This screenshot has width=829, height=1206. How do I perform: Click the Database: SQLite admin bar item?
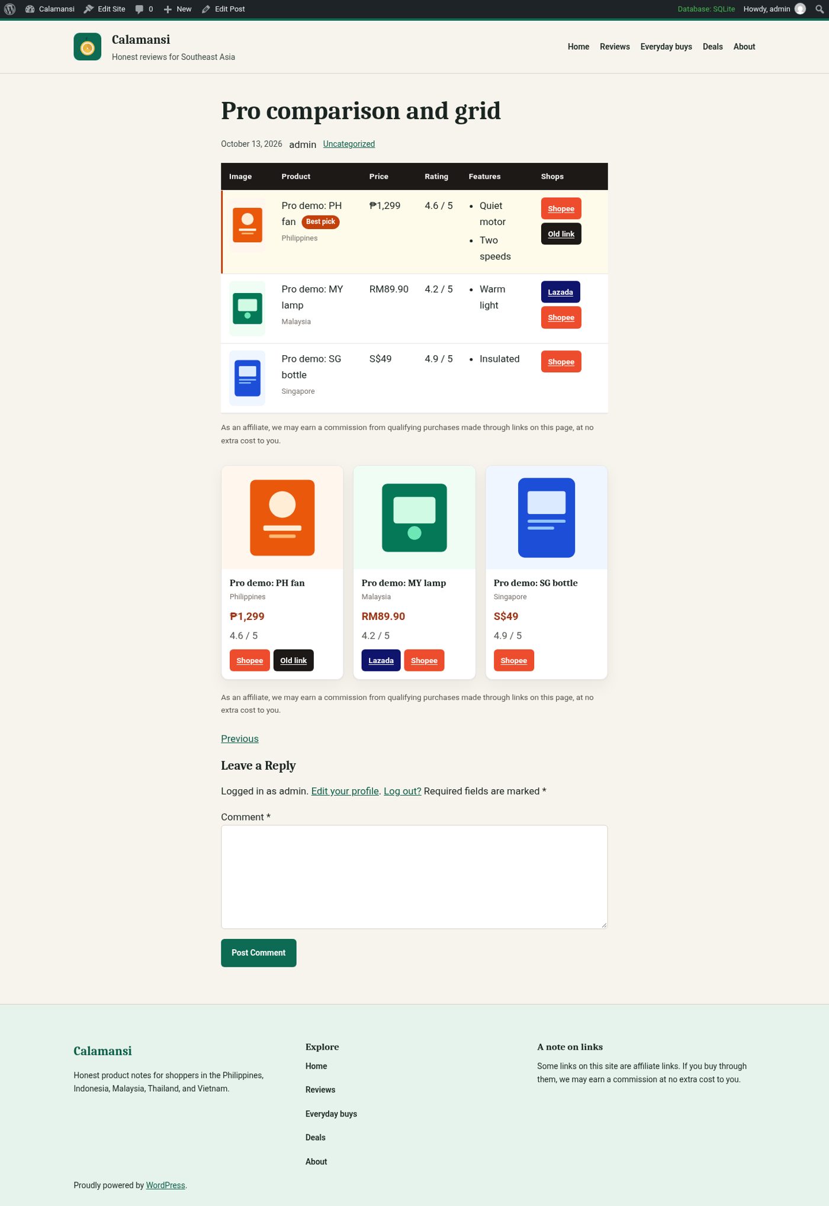point(706,9)
